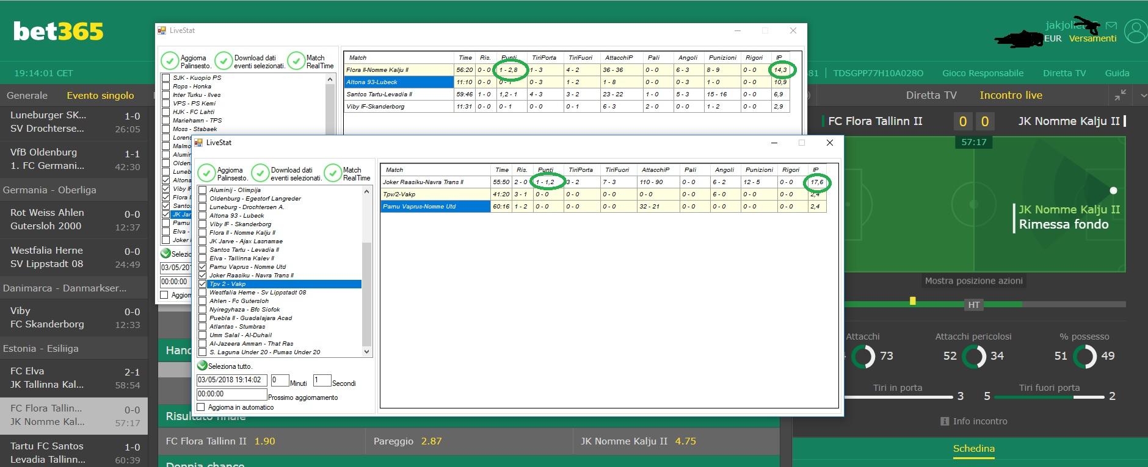Open Gioco Responsabile link

983,73
